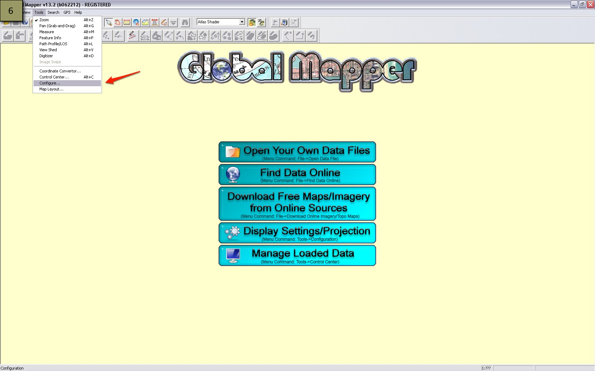
Task: Select the Pan hand tool icon
Action: pyautogui.click(x=118, y=22)
